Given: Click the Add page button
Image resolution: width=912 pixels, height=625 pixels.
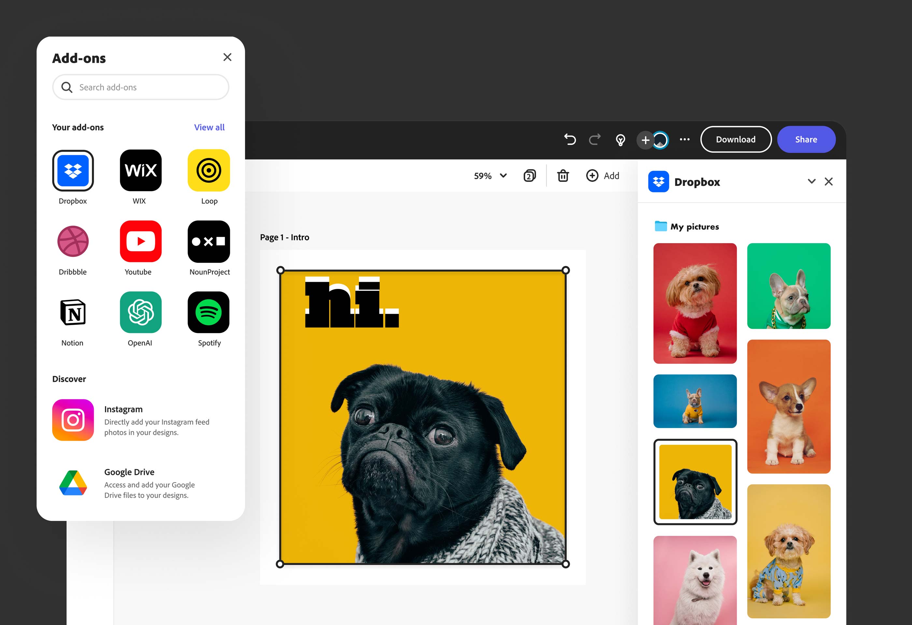Looking at the screenshot, I should pyautogui.click(x=603, y=176).
